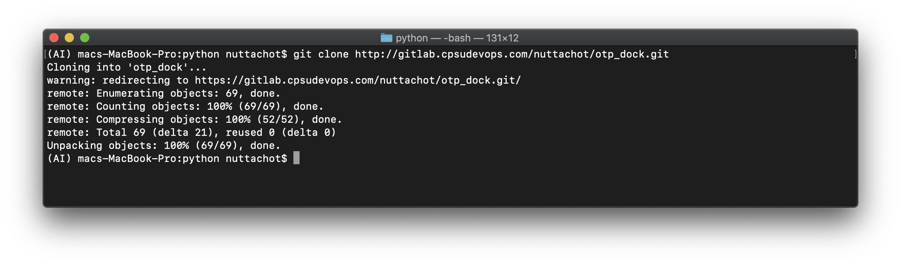Click the right bracket mark at first line end
The width and height of the screenshot is (901, 264).
point(855,54)
